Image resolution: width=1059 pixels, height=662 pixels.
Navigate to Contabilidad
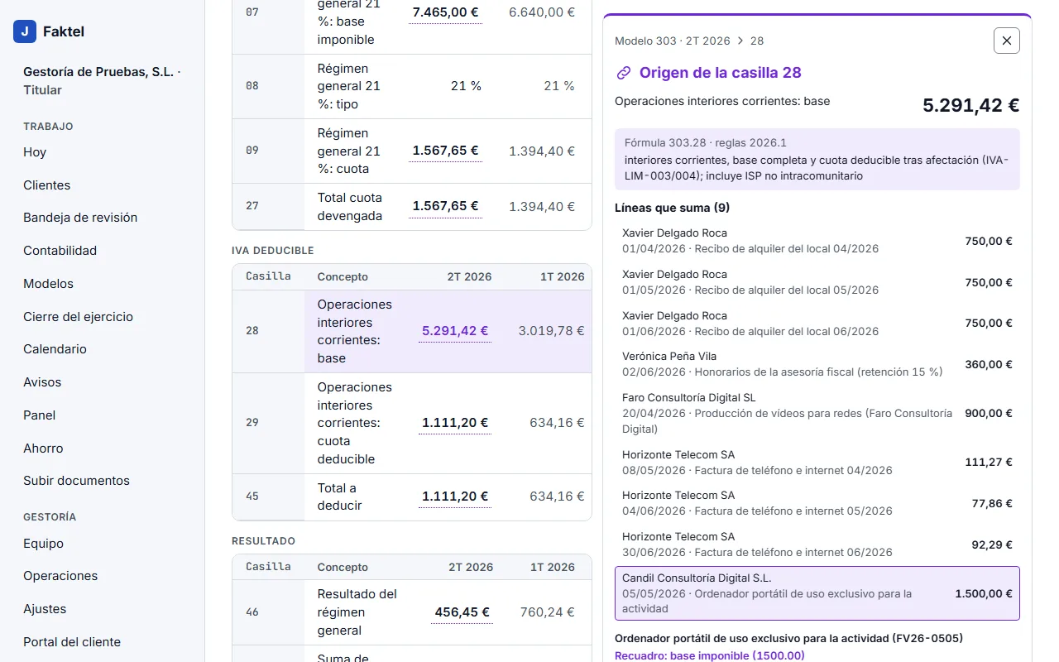(x=60, y=251)
